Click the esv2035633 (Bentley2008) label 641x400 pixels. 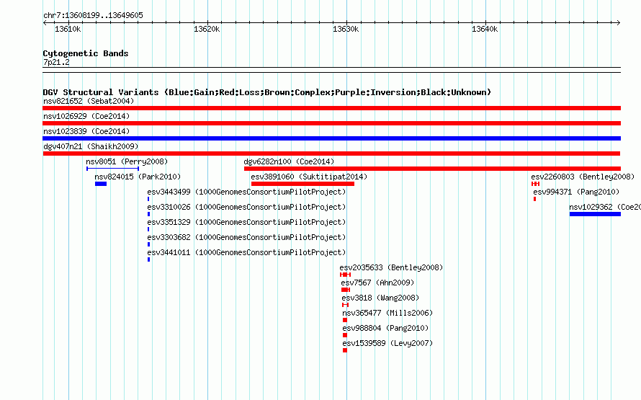coord(391,267)
